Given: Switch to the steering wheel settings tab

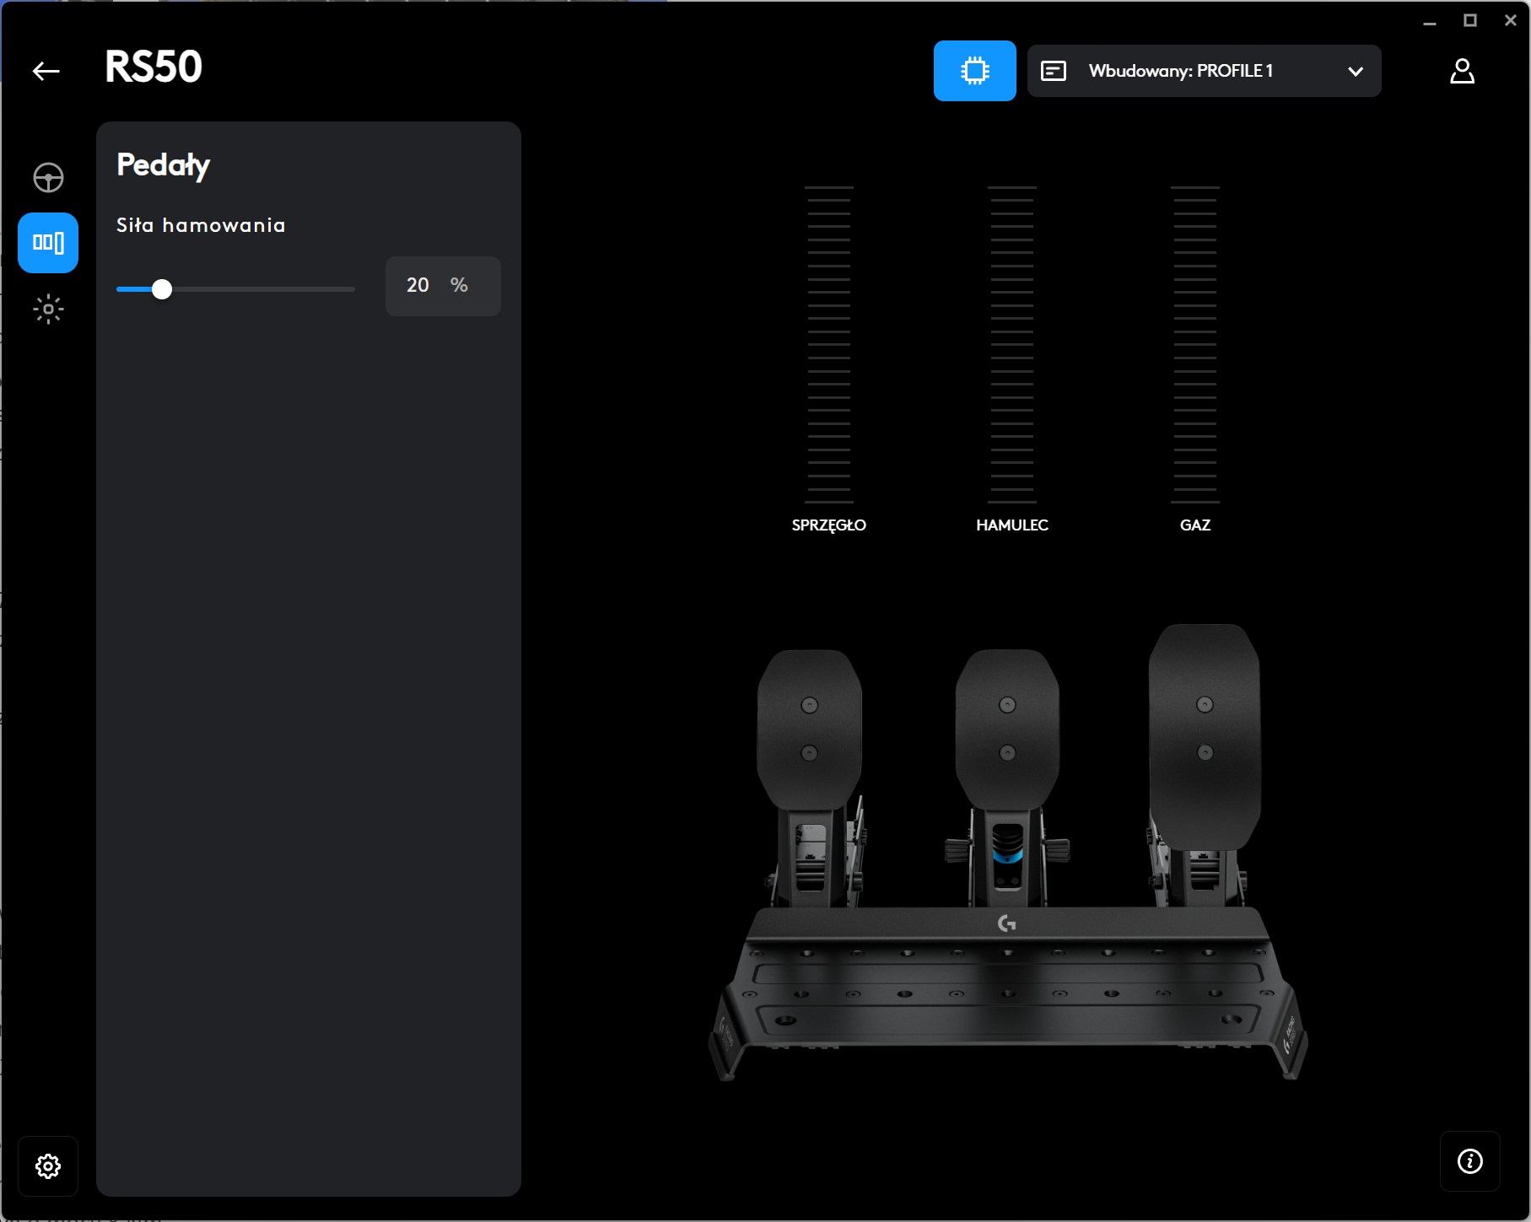Looking at the screenshot, I should tap(48, 177).
